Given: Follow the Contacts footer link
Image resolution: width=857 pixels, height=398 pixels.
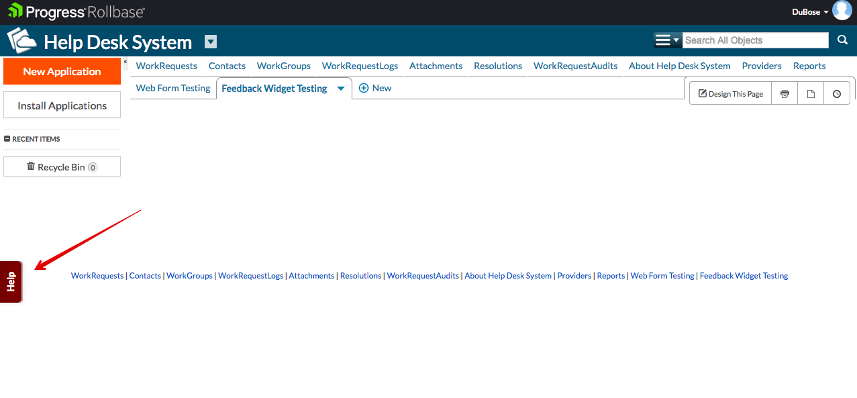Looking at the screenshot, I should [x=145, y=276].
